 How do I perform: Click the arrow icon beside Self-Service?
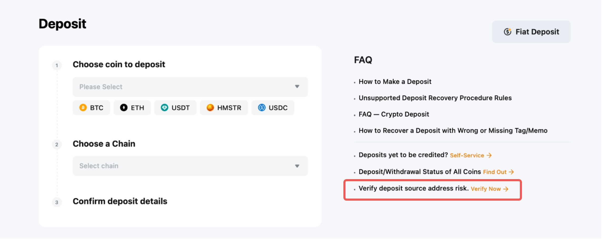489,155
